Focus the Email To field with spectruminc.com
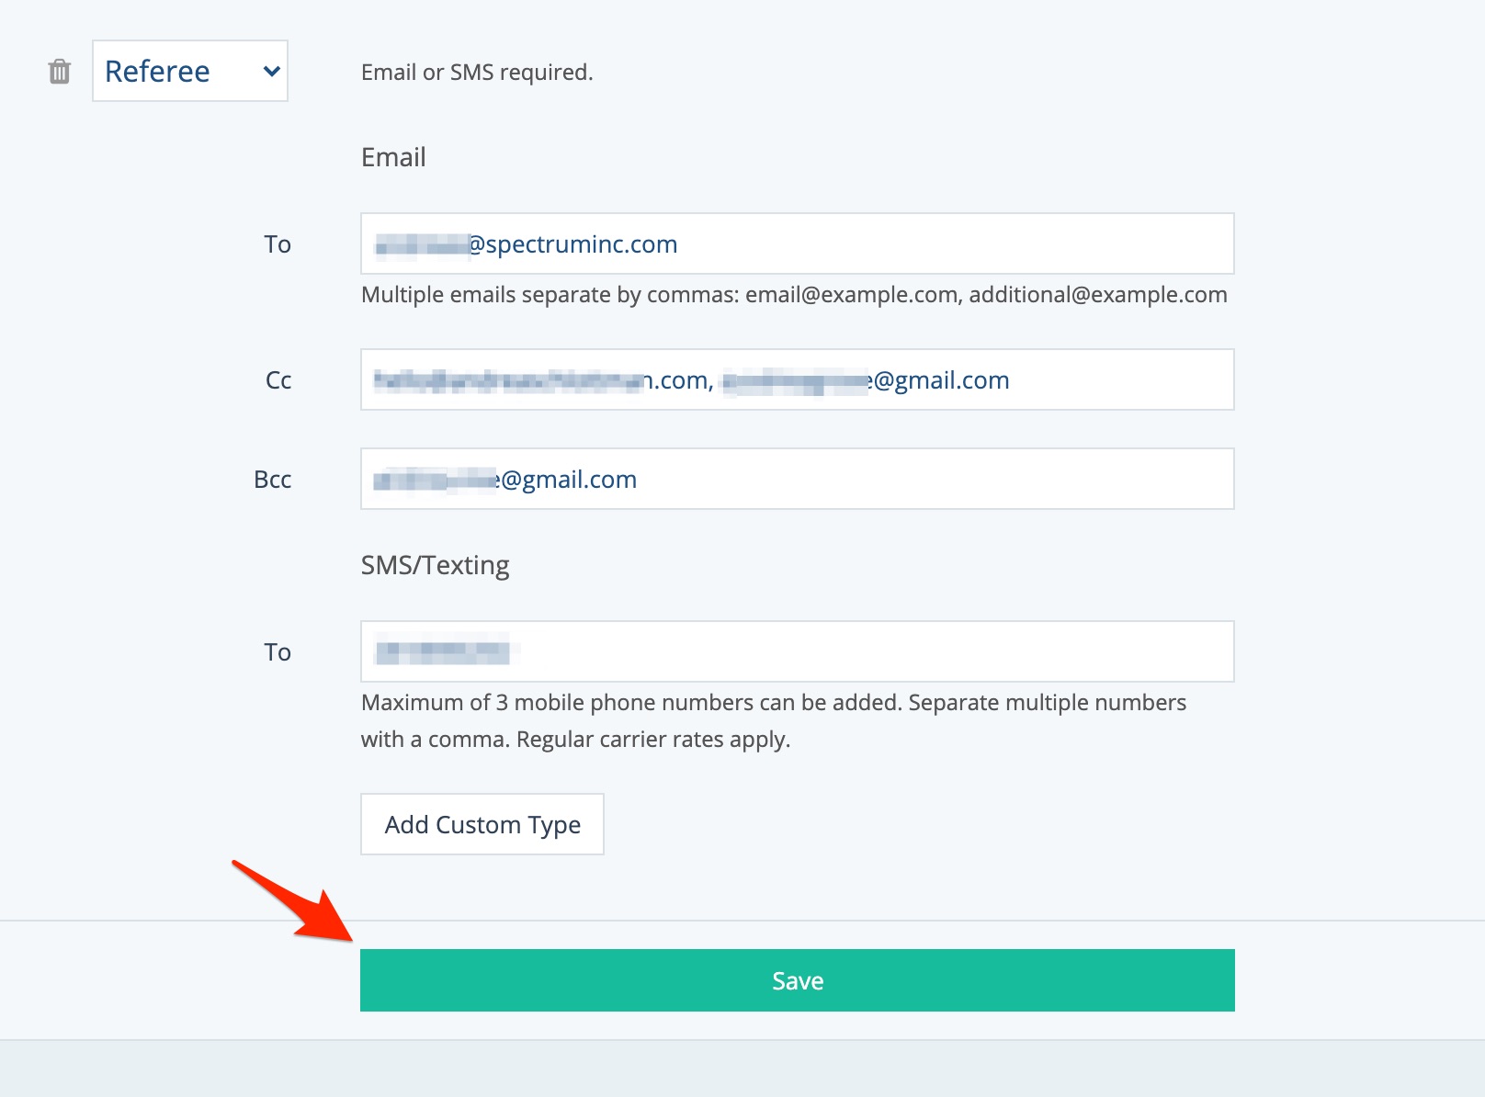1485x1097 pixels. point(796,244)
